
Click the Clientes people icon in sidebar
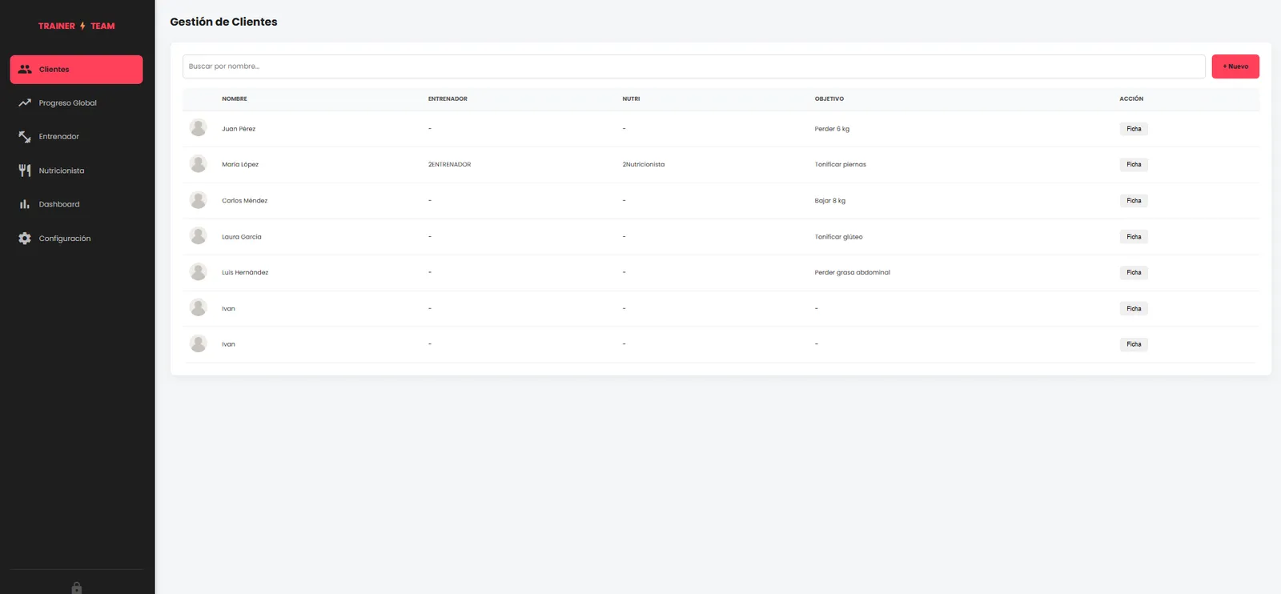pos(25,70)
